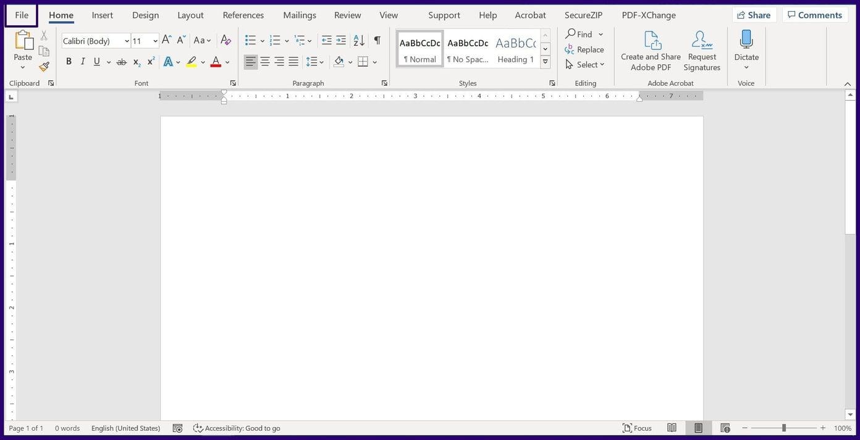Screen dimensions: 860x440
Task: Apply bulleted list icon
Action: click(x=250, y=40)
